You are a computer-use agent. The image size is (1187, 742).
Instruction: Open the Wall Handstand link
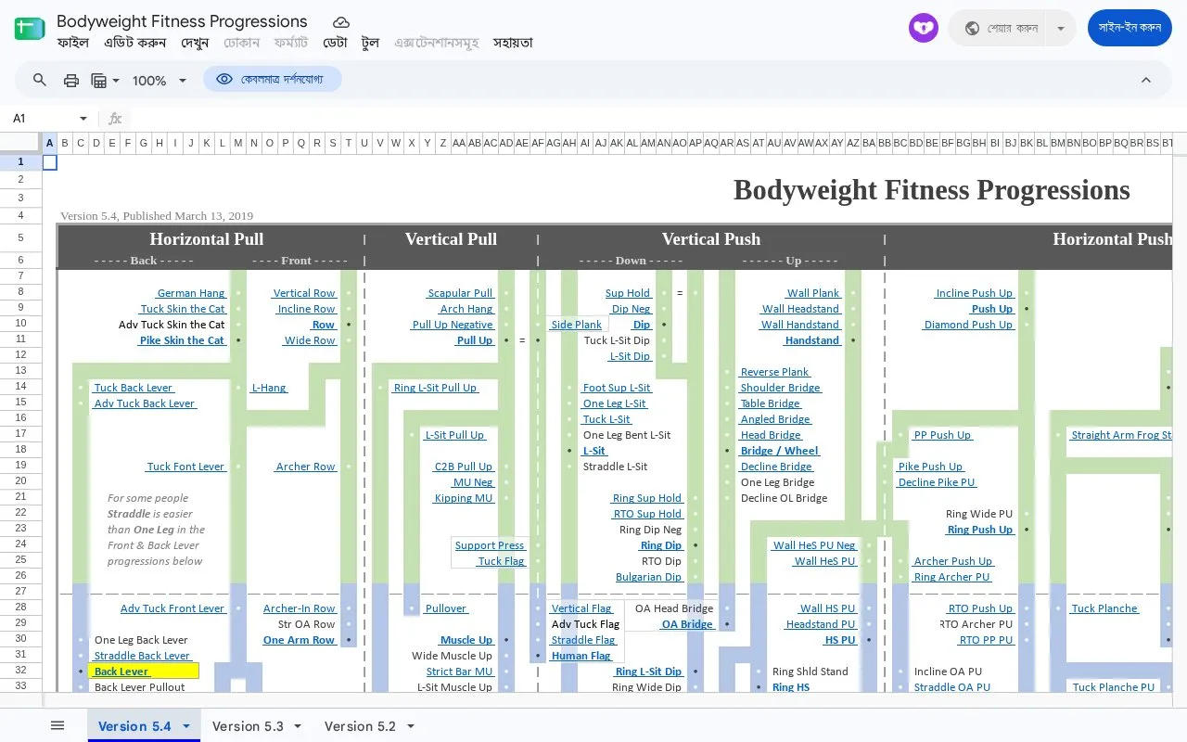point(800,325)
